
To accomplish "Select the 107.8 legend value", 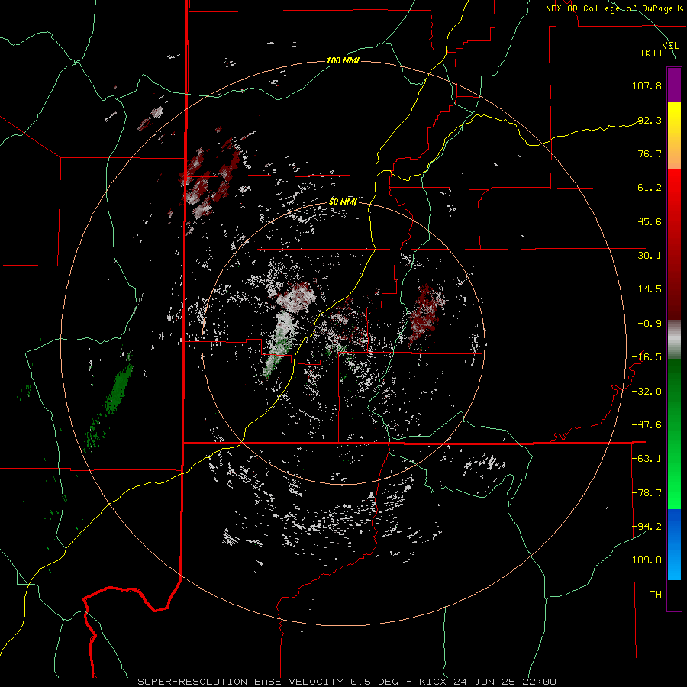I will click(x=647, y=85).
